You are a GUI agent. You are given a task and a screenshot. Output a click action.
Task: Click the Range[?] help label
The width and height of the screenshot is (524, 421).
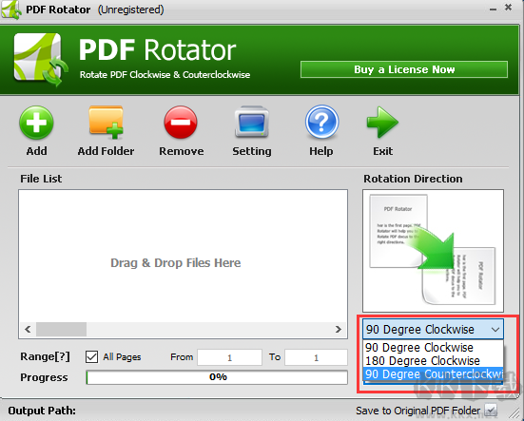[45, 357]
